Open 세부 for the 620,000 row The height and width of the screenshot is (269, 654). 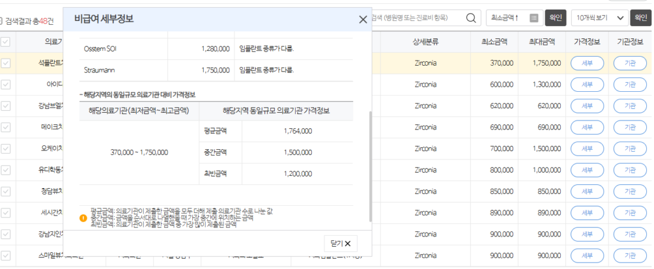coord(587,106)
